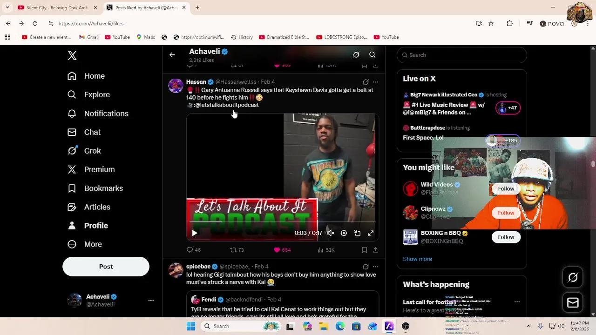Open the Maps bookmark

coord(145,37)
